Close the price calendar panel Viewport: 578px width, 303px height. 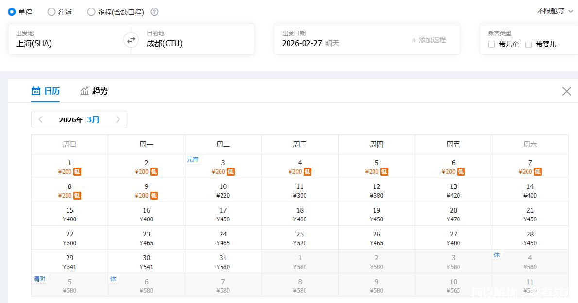566,91
